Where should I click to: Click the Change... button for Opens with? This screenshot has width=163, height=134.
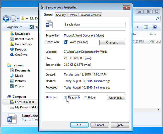[112, 42]
